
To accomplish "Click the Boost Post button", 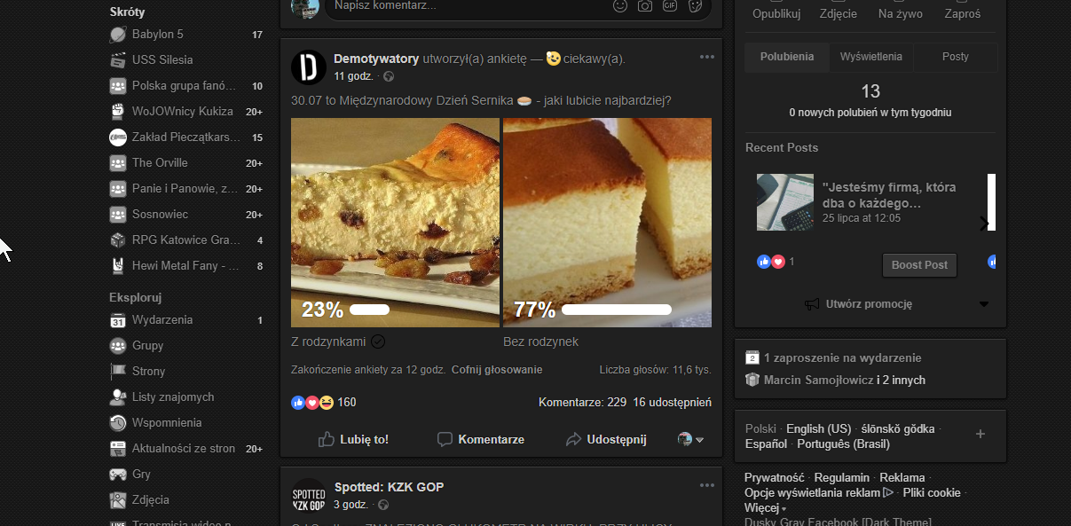I will 919,265.
